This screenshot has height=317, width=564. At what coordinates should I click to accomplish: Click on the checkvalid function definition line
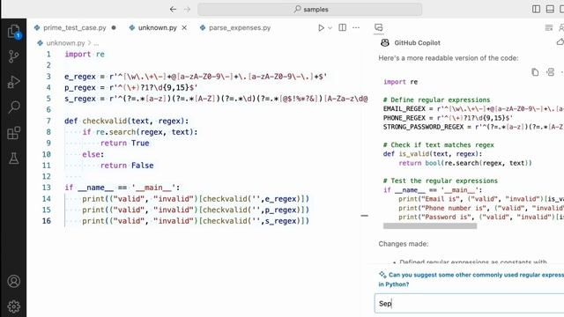(x=126, y=122)
